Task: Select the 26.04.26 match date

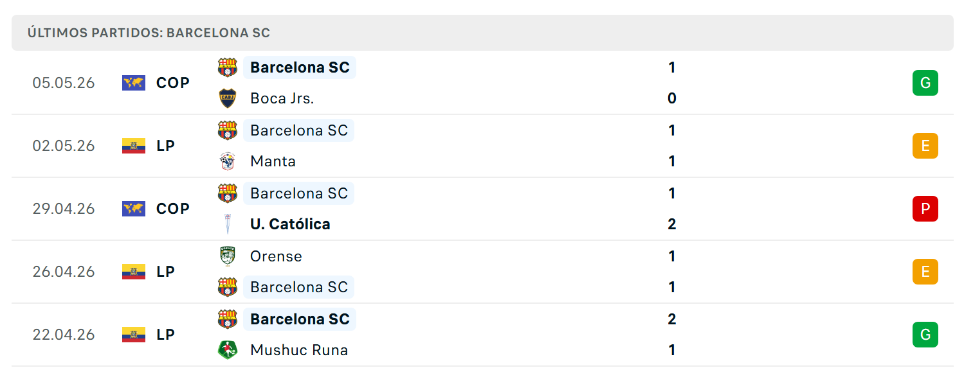Action: [x=64, y=272]
